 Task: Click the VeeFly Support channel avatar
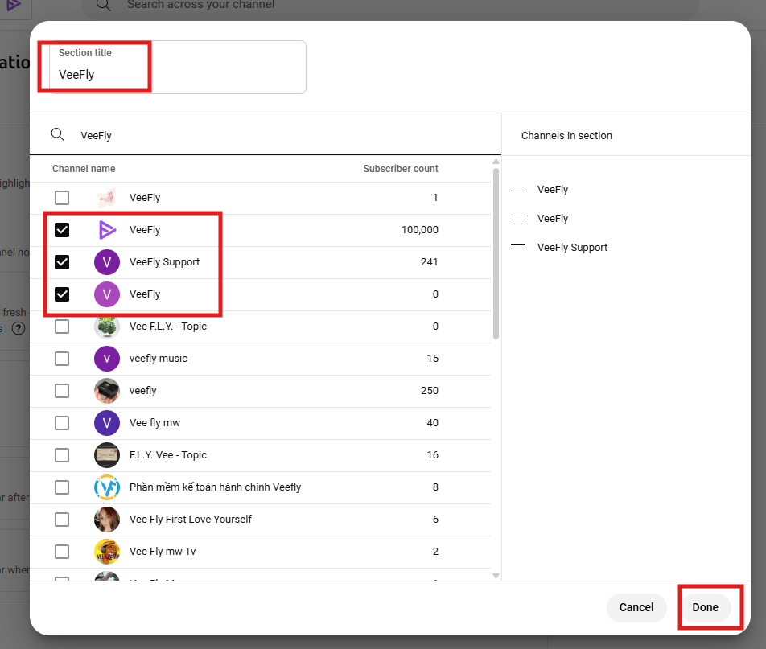pyautogui.click(x=106, y=261)
